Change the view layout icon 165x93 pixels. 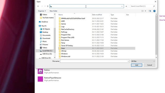[x=143, y=11]
